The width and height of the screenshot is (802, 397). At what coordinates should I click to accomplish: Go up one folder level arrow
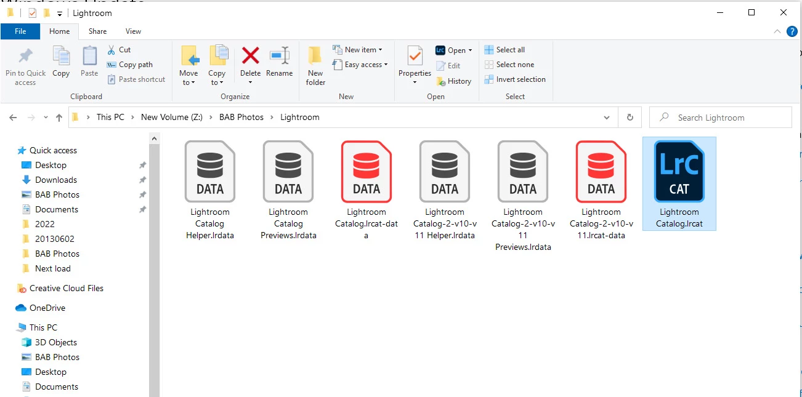[x=59, y=118]
